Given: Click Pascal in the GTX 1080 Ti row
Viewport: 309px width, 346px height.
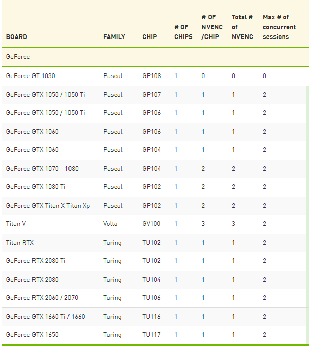Looking at the screenshot, I should click(113, 187).
